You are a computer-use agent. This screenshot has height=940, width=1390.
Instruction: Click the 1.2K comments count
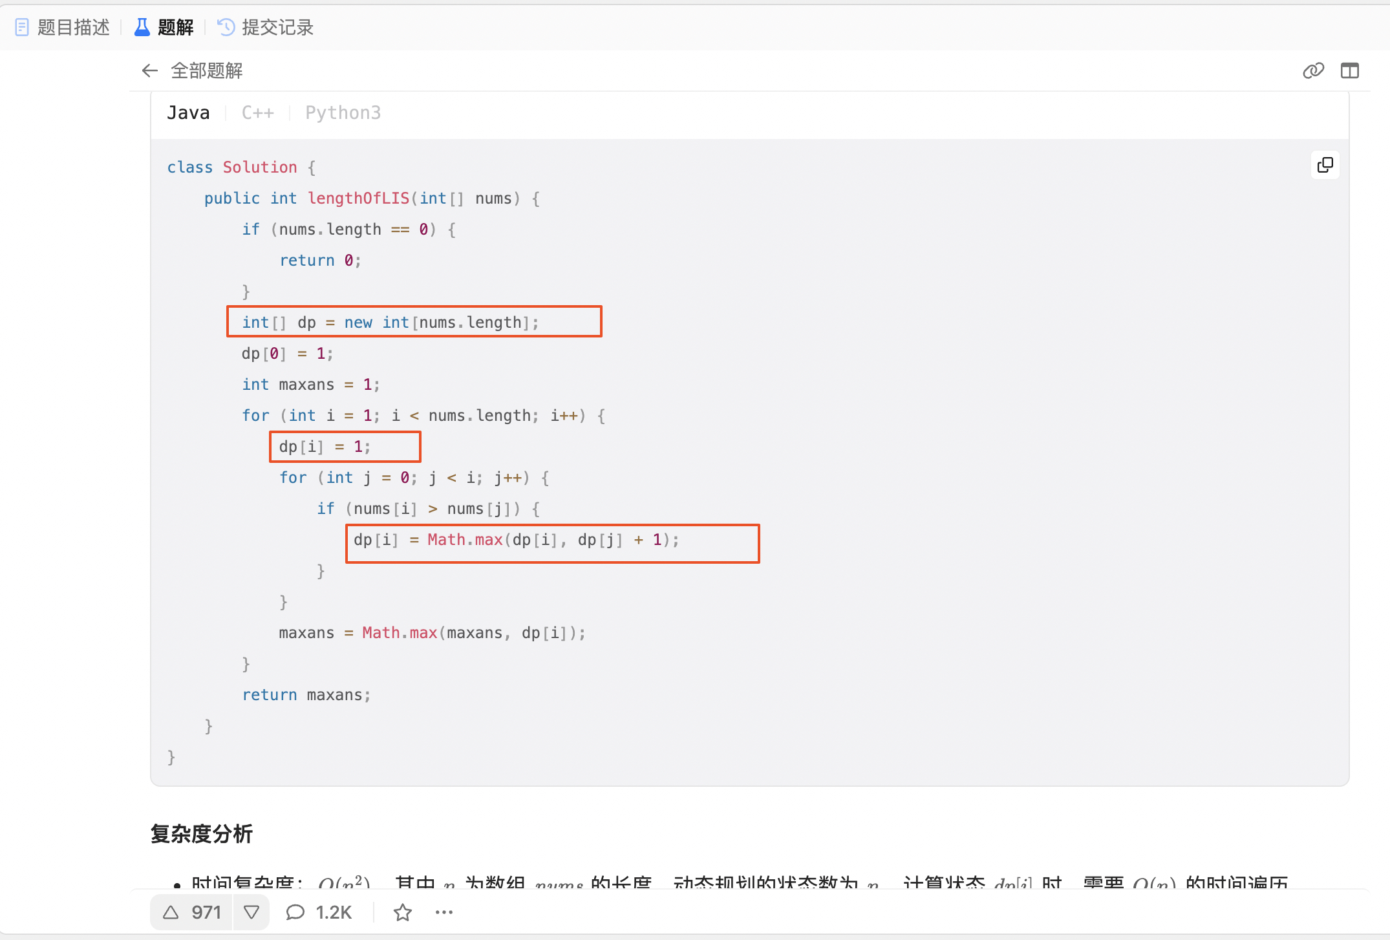point(334,912)
